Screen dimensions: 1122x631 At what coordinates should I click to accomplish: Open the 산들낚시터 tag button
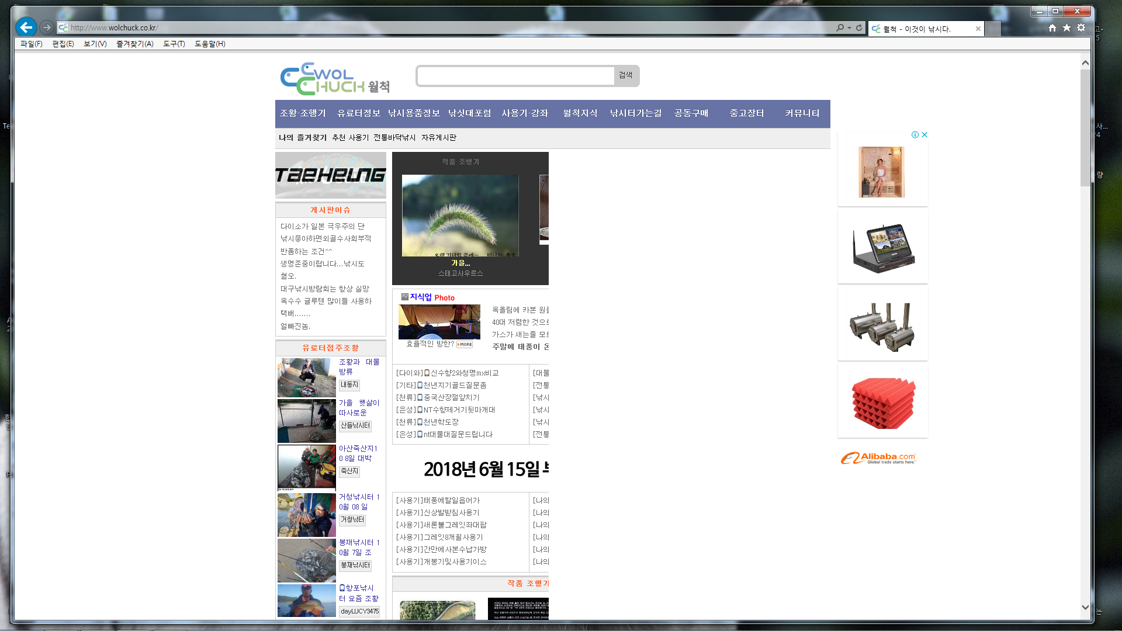[x=355, y=426]
